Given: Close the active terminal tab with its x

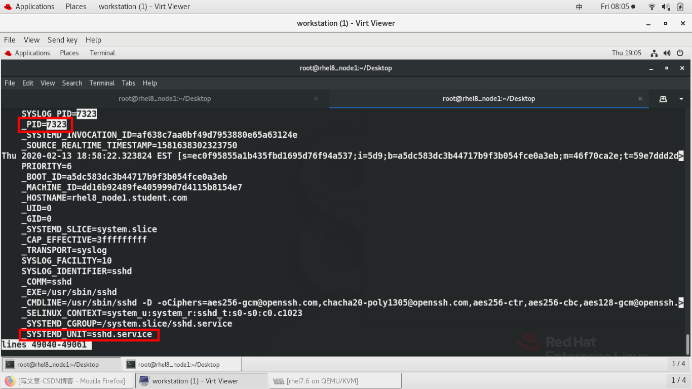Looking at the screenshot, I should [x=640, y=99].
